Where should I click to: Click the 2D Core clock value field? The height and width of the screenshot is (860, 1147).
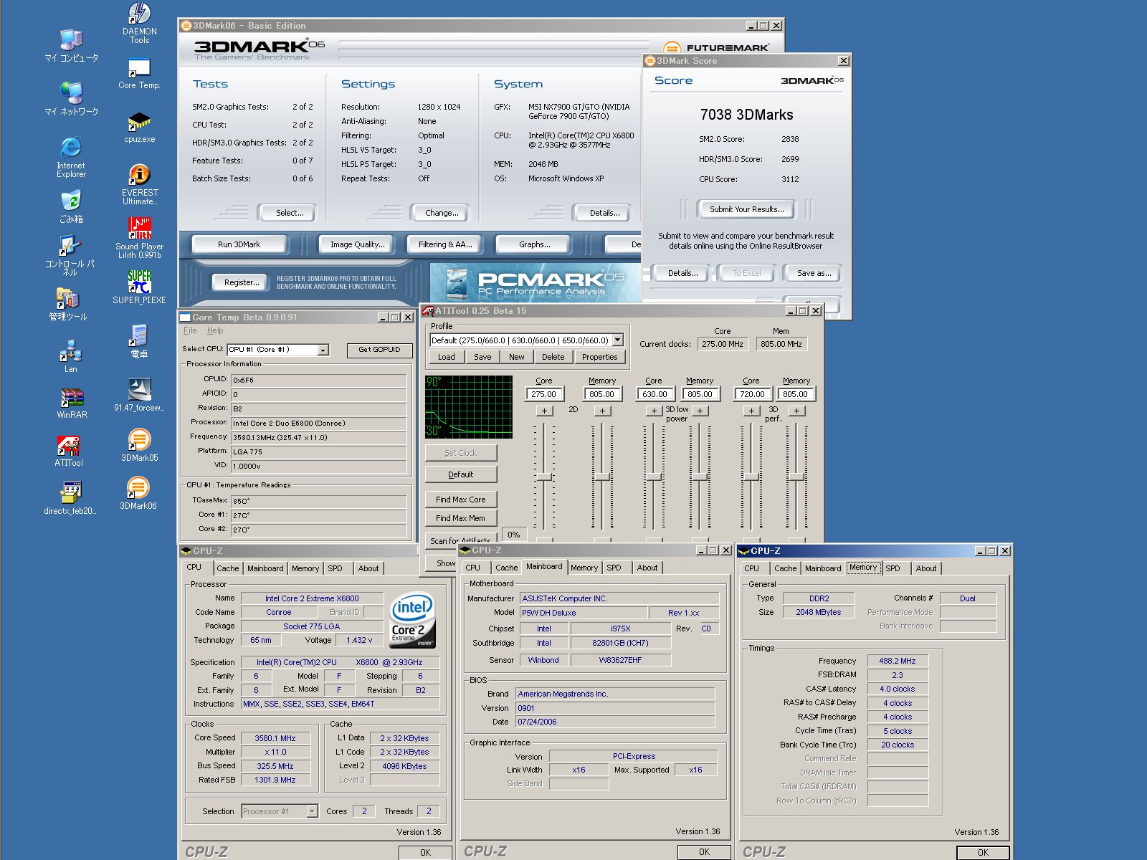(544, 394)
